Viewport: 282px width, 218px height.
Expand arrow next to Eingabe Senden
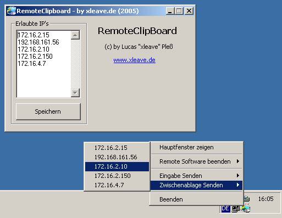pyautogui.click(x=238, y=176)
